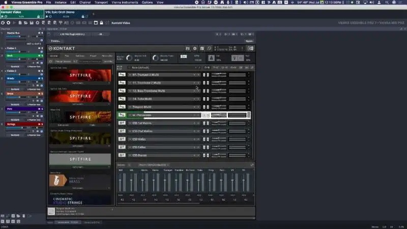Open wrench editor for CSS 2nd Violins
The height and width of the screenshot is (229, 407).
(122, 131)
